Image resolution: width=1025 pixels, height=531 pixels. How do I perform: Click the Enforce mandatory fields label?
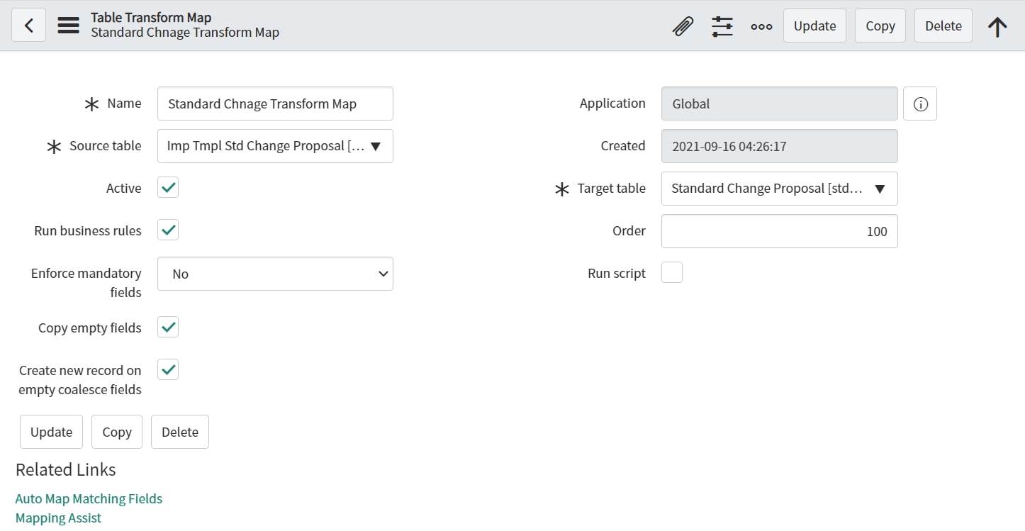click(86, 282)
